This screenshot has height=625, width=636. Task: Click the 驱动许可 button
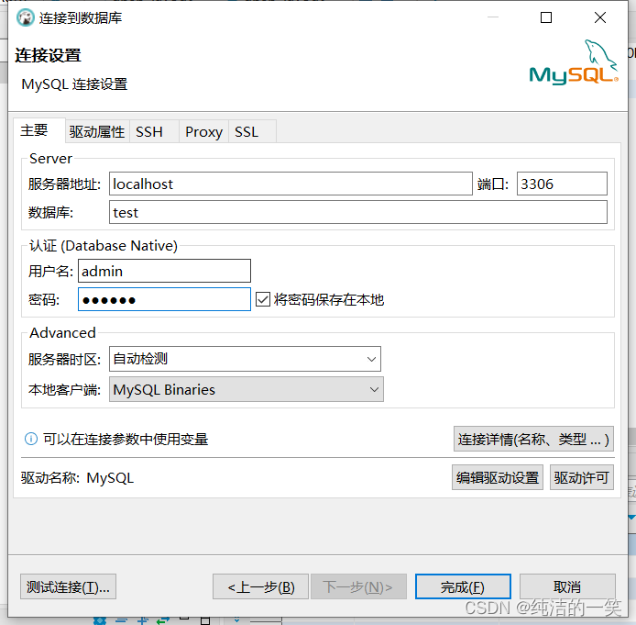[581, 477]
